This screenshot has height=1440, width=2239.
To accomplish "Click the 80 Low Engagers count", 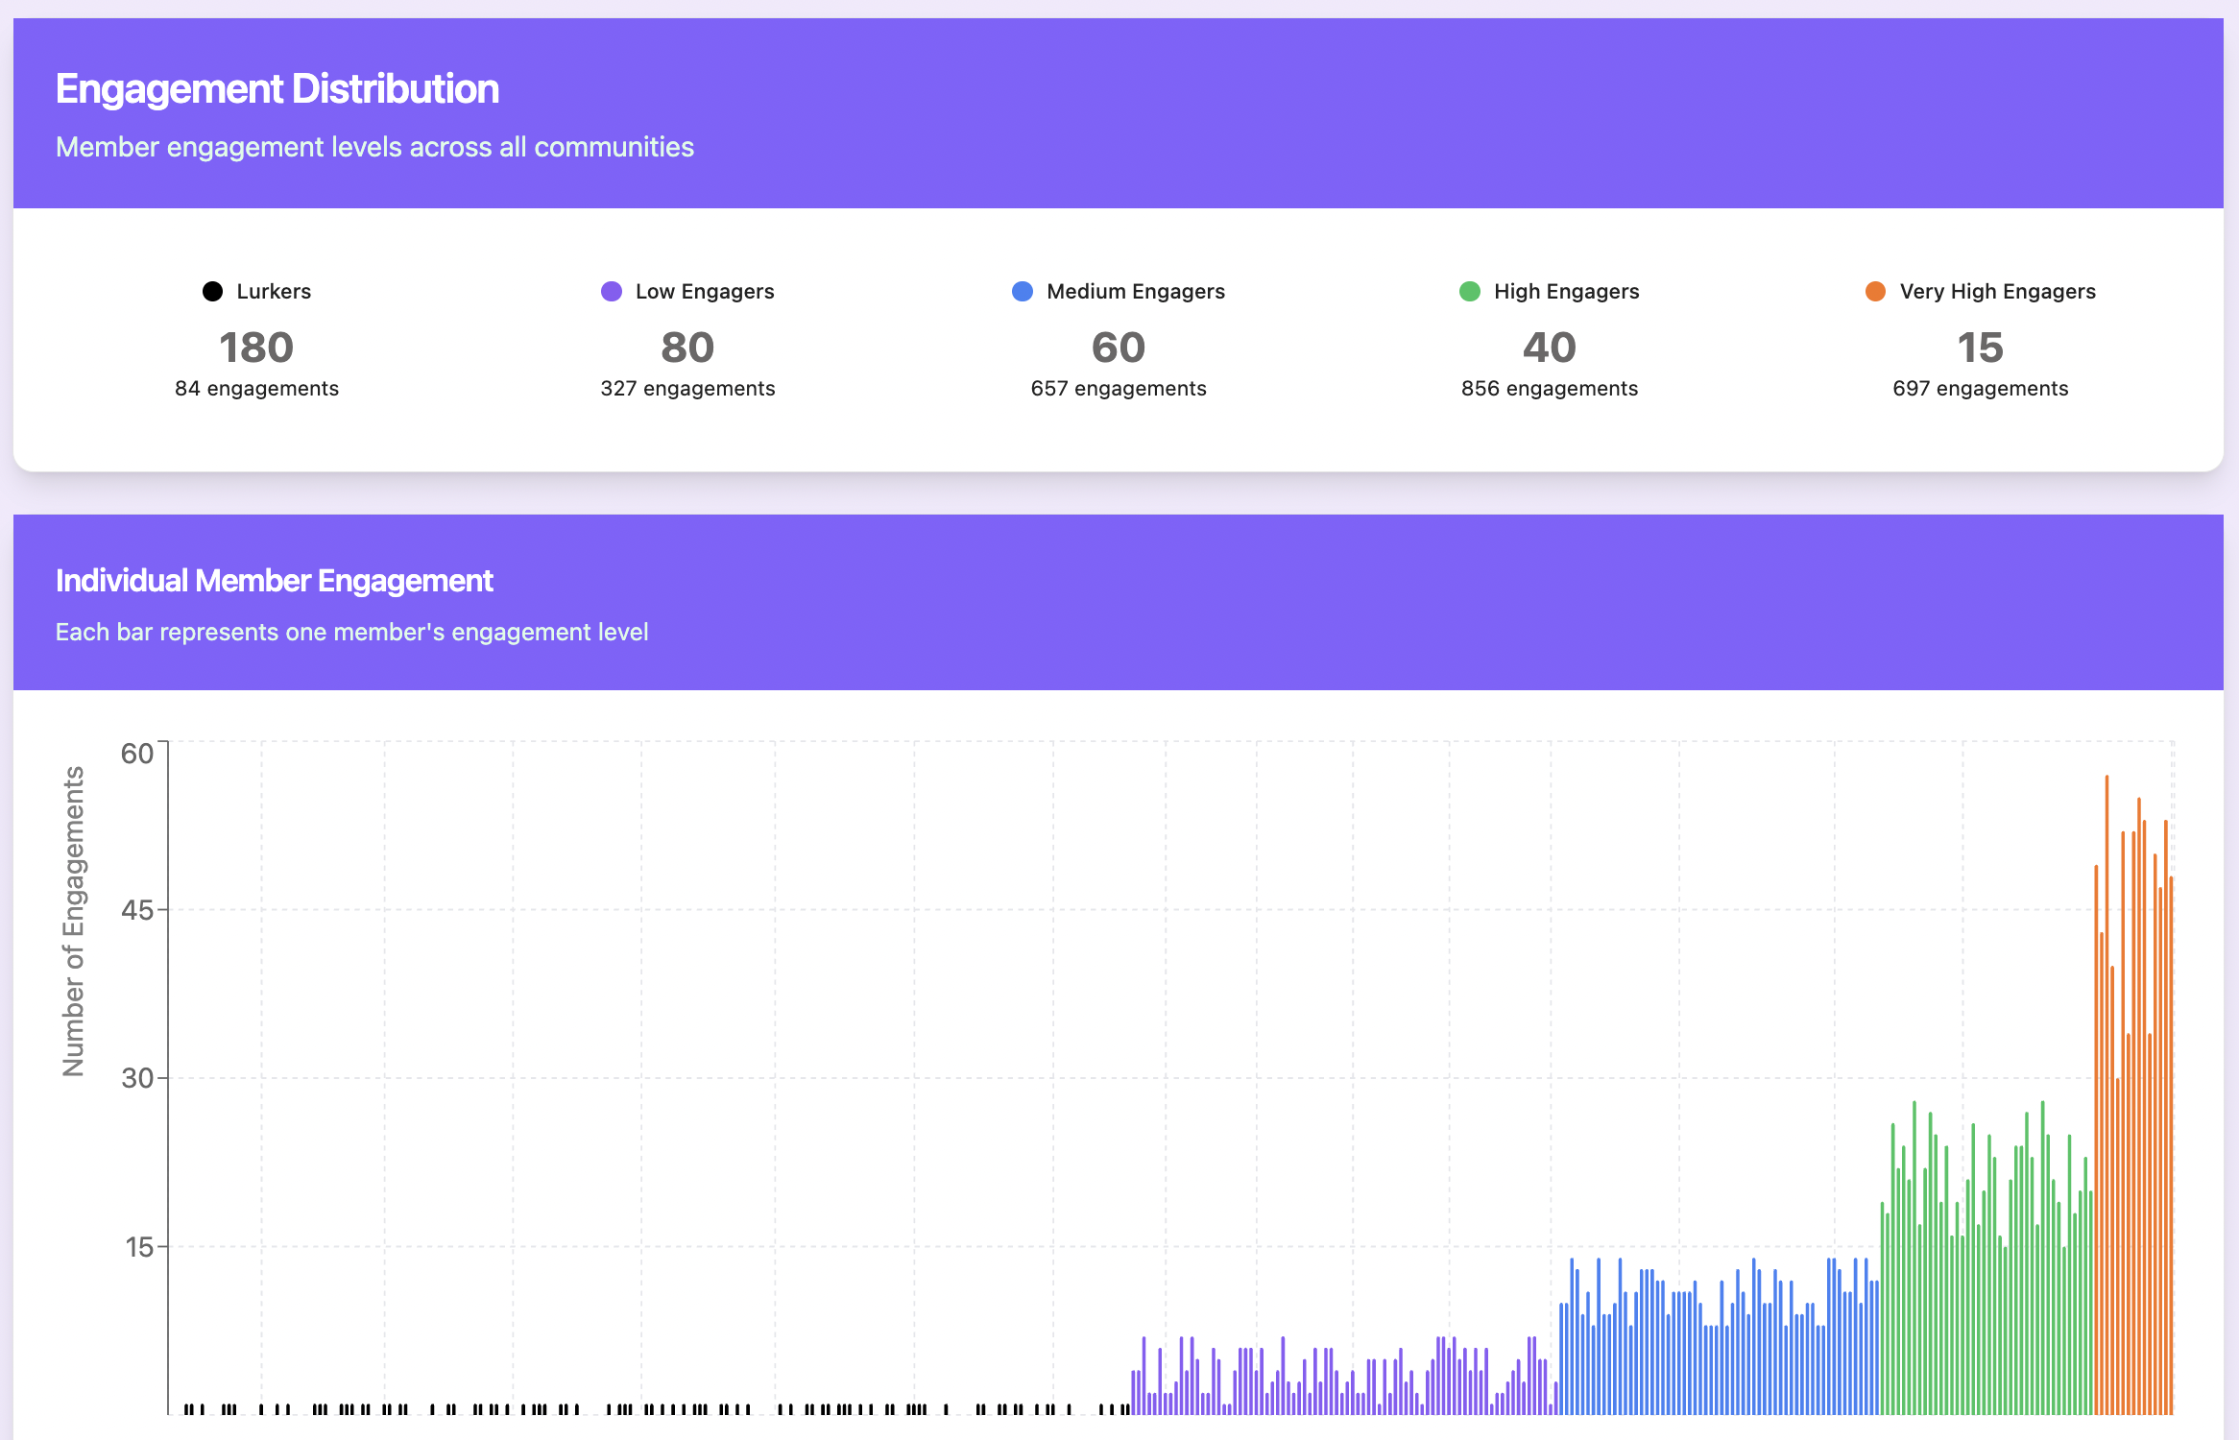I will click(687, 348).
